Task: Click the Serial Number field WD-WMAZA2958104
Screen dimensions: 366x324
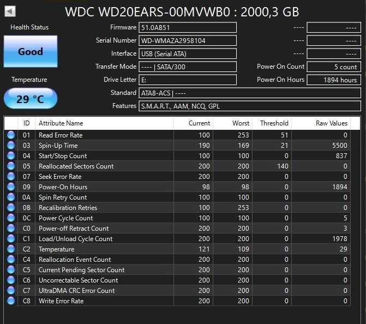Action: tap(188, 40)
